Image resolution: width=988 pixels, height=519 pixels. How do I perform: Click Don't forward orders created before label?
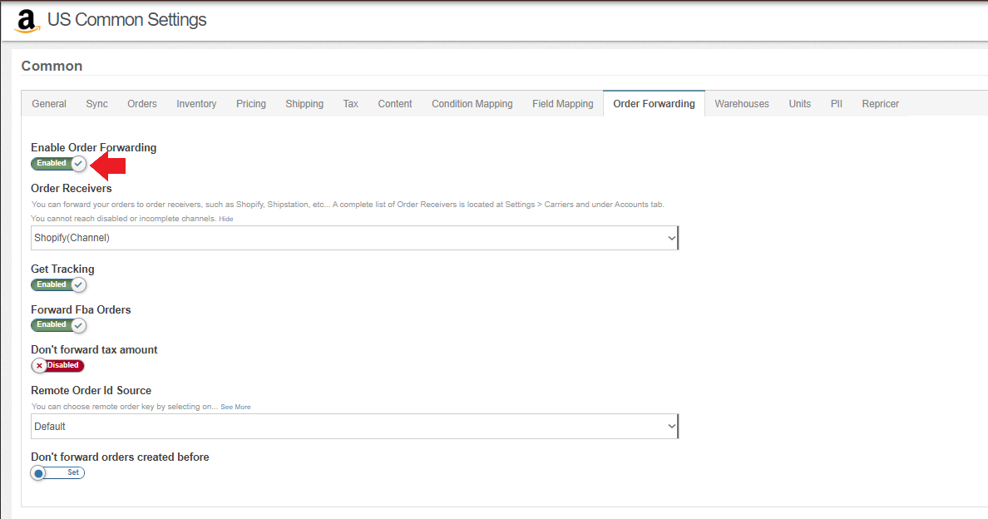(120, 457)
